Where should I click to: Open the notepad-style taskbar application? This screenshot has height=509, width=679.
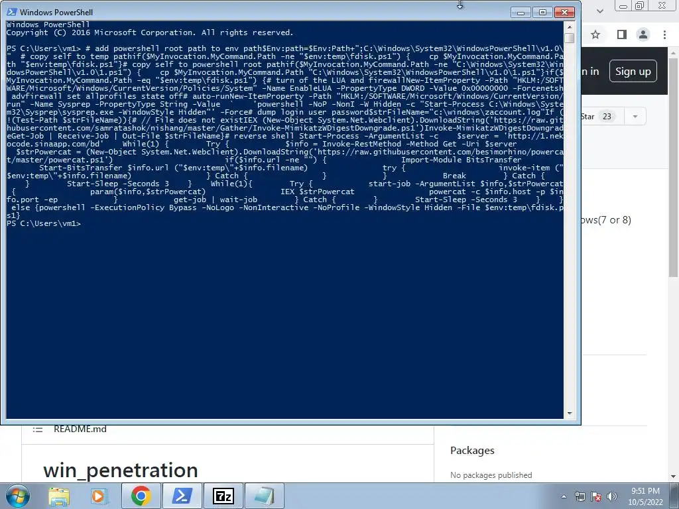265,496
